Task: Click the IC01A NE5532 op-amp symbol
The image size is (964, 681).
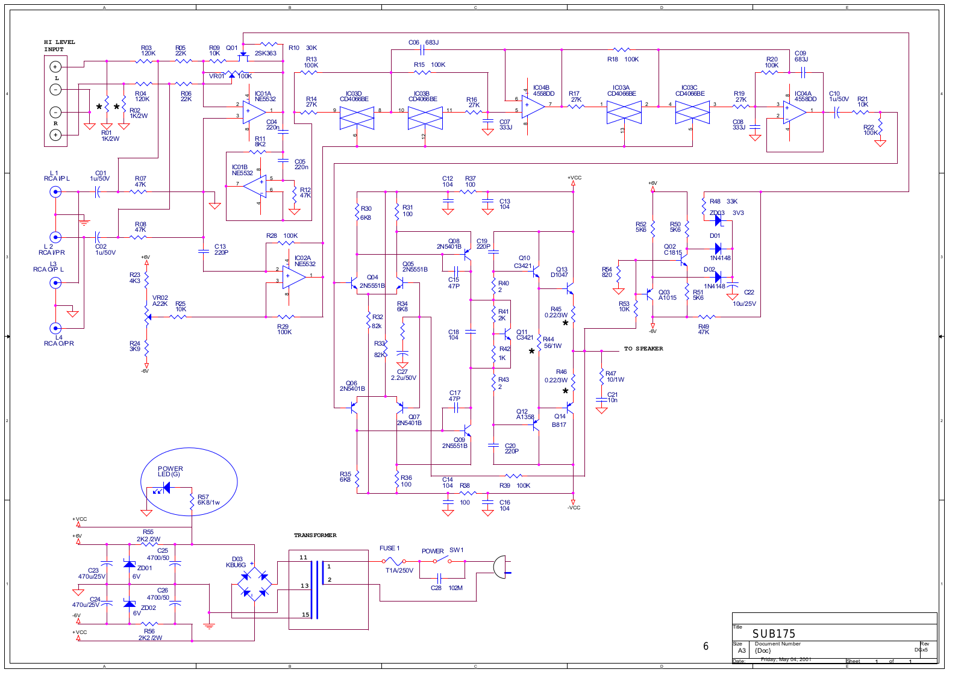Action: tap(254, 112)
